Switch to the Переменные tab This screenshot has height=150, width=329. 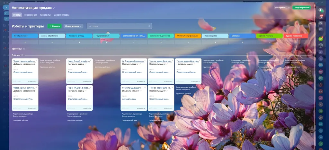[x=30, y=15]
